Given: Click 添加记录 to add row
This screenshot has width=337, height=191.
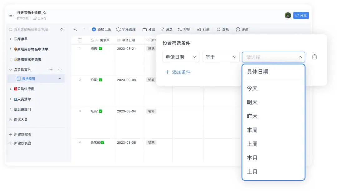Looking at the screenshot, I should tap(101, 30).
